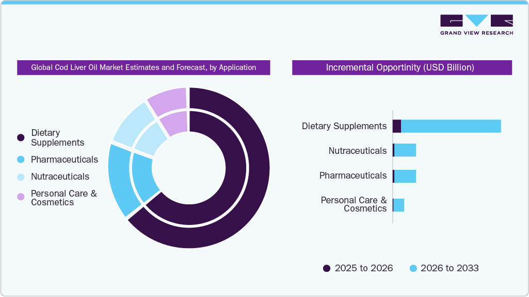Screen dimensions: 529x297
Task: Click the 2026 to 2033 legend dot
Action: [413, 268]
